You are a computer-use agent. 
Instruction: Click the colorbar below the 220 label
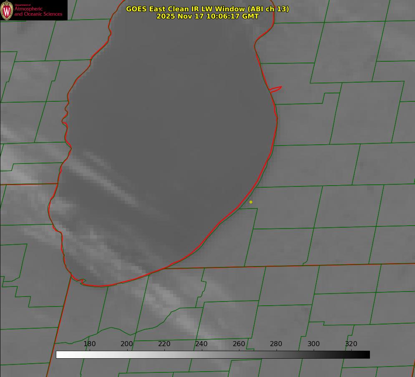coord(164,354)
